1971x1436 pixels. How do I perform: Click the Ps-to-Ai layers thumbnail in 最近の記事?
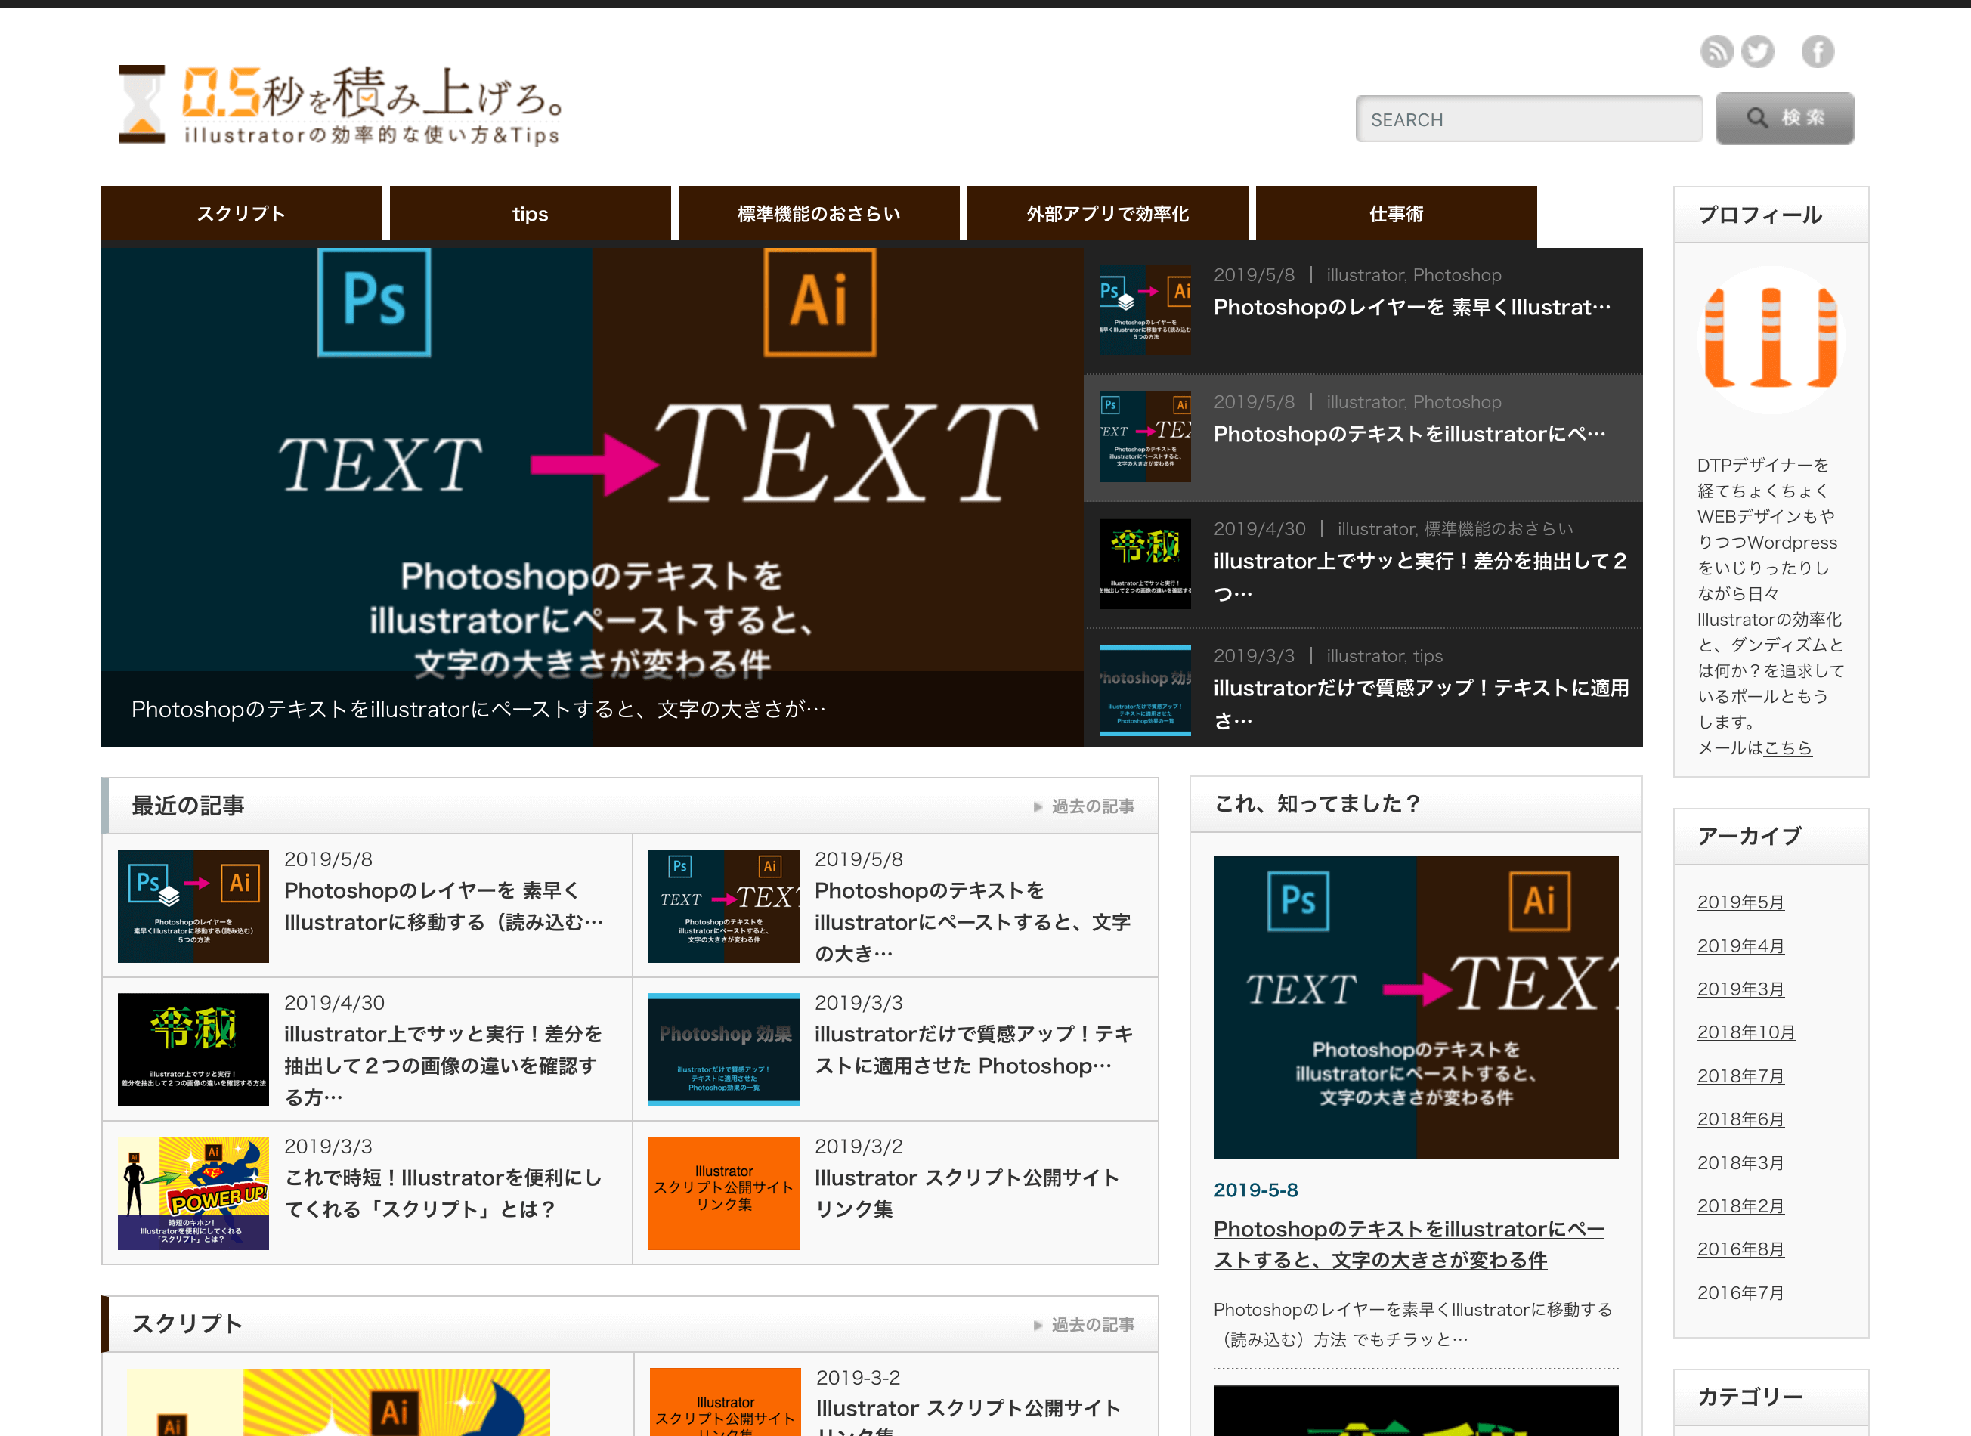(x=193, y=907)
